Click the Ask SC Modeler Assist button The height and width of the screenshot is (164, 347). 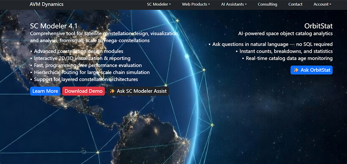(138, 91)
